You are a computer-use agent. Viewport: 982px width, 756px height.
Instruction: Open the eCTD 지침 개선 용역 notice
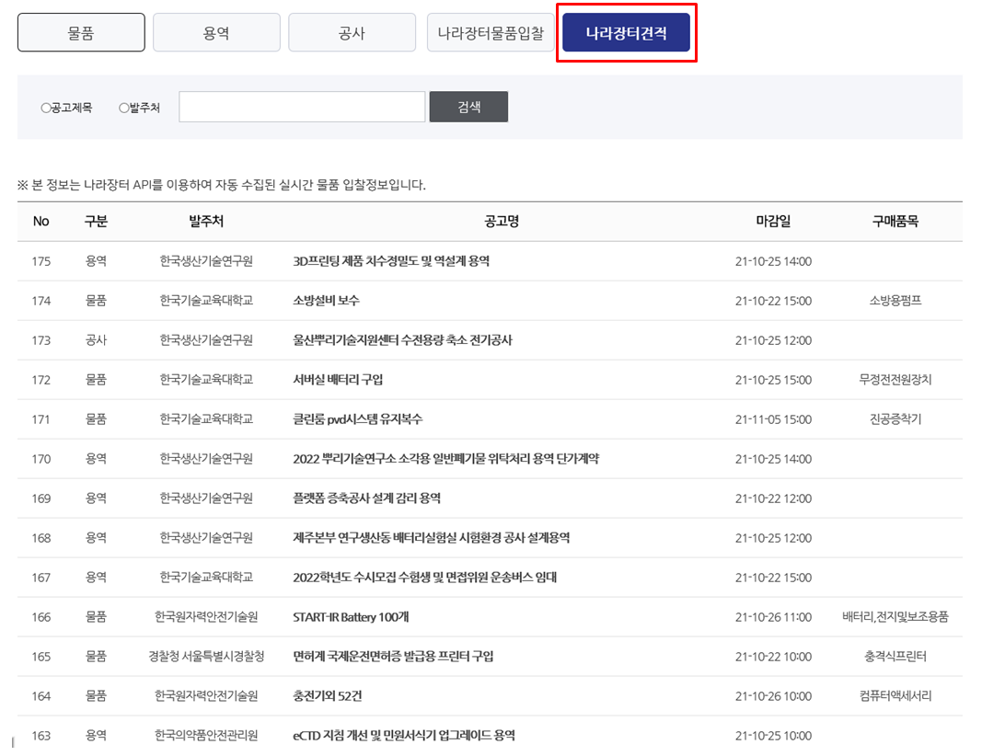pos(403,736)
